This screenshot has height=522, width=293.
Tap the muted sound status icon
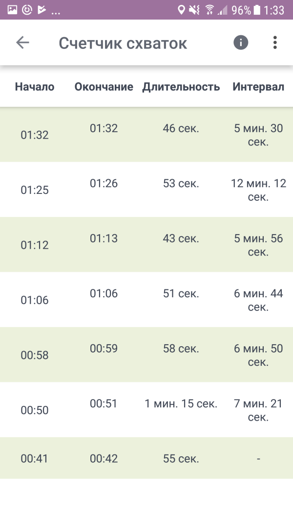pos(195,10)
